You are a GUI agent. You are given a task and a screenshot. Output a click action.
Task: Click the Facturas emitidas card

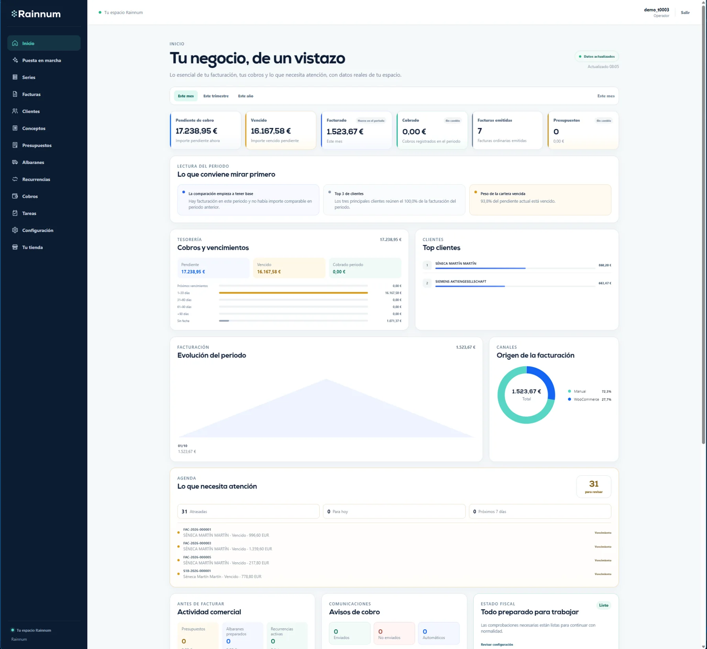coord(507,130)
